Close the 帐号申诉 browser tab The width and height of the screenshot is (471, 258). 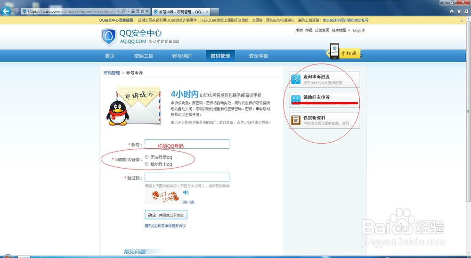point(207,12)
